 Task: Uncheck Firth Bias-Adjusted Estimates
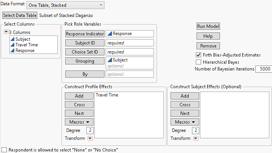(198, 55)
